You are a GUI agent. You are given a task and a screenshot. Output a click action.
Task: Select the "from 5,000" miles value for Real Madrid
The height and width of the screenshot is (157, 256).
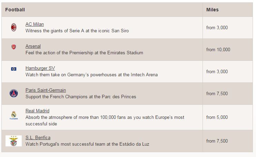tap(217, 117)
